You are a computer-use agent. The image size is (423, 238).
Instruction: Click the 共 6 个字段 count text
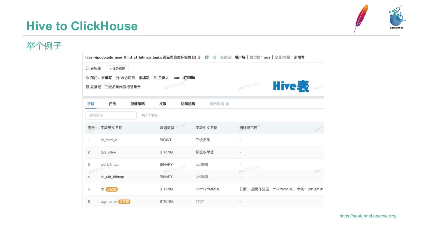point(150,115)
